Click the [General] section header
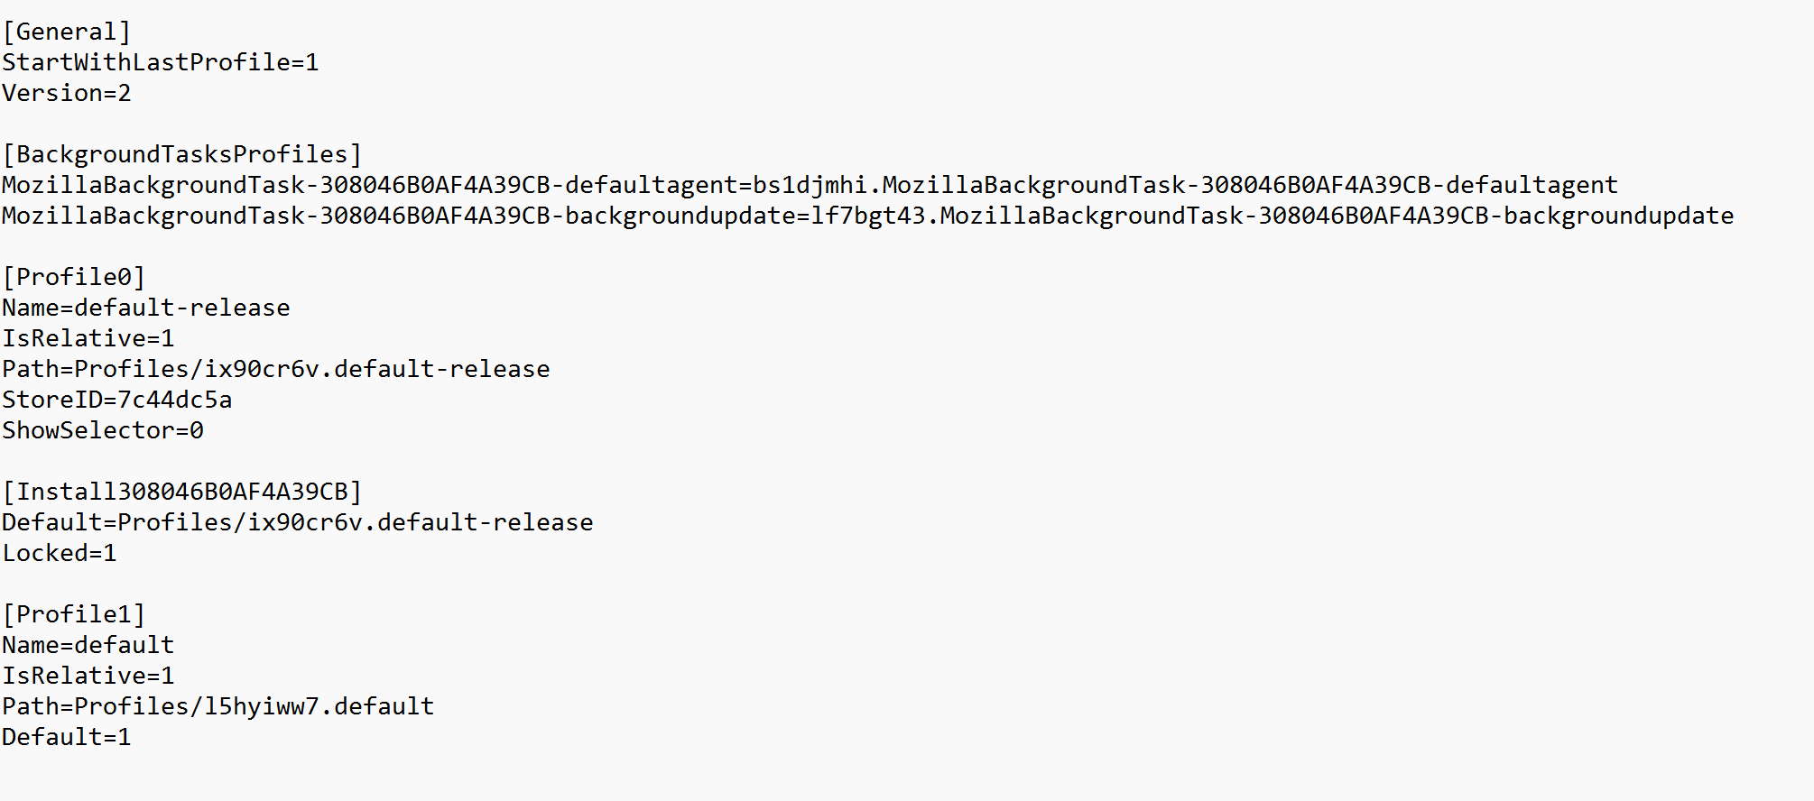The image size is (1814, 801). point(67,32)
